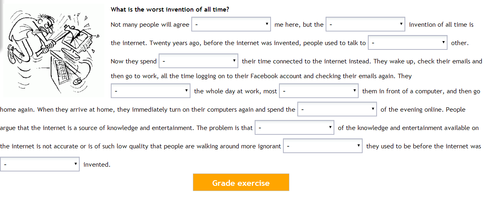Open the dropdown before "invention of all time"
This screenshot has width=487, height=197.
coord(365,24)
